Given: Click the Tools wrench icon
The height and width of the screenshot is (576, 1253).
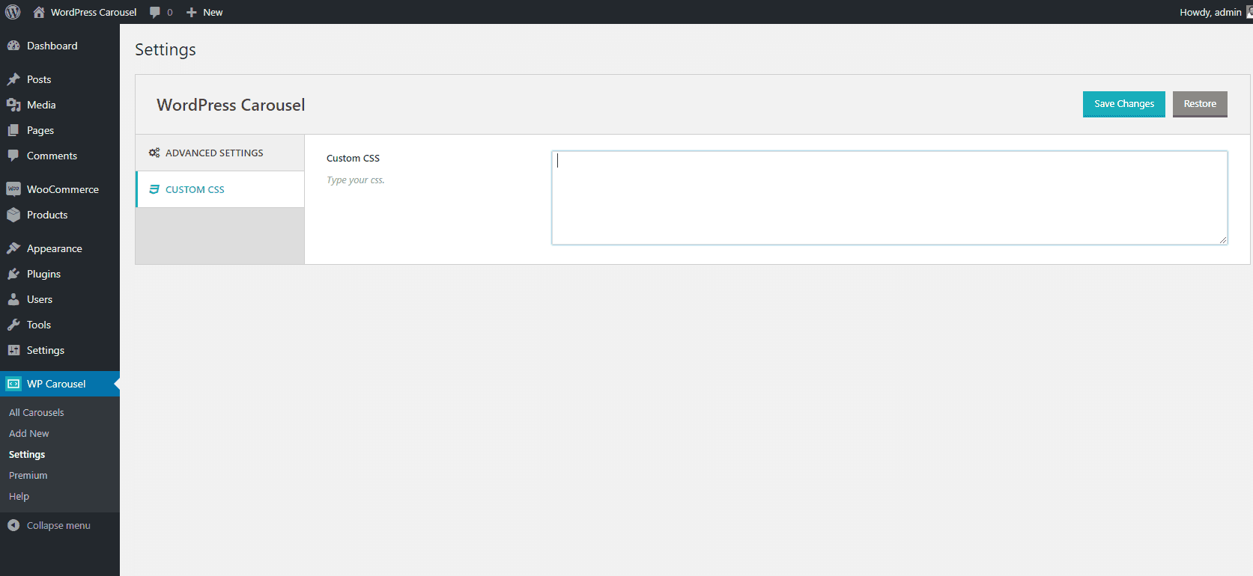Looking at the screenshot, I should 13,325.
